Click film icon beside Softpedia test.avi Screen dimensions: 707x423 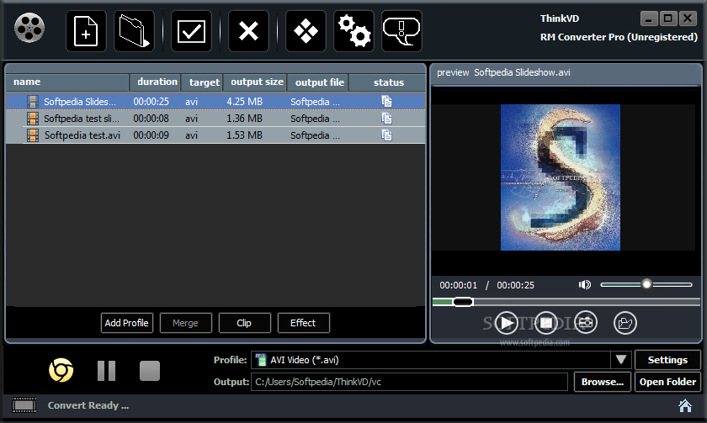(33, 135)
